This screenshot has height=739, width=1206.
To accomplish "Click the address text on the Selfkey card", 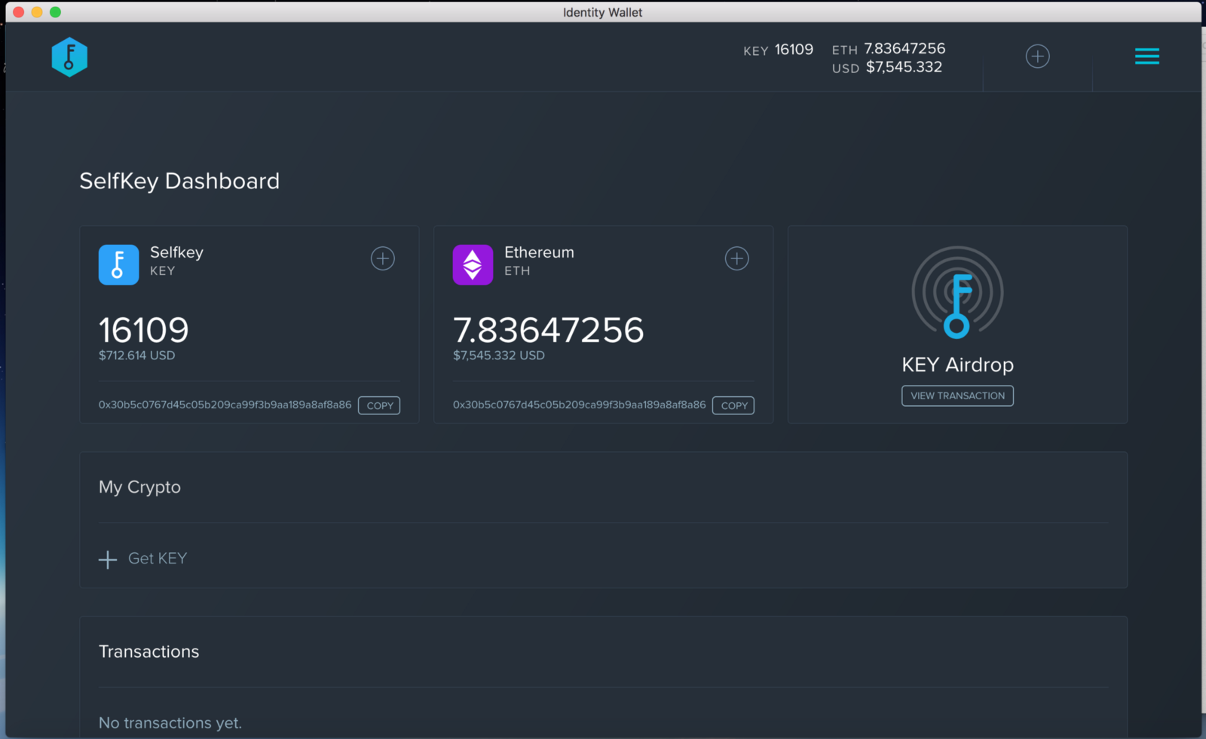I will click(x=225, y=405).
